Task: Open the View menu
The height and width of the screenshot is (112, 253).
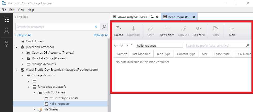Action: click(21, 10)
